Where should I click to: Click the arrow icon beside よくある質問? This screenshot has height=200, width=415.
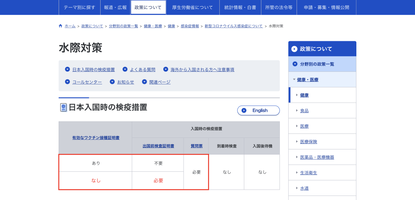(x=125, y=70)
